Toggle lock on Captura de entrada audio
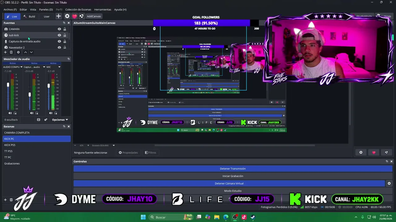Screen dimensions: 396x222 point(65,41)
